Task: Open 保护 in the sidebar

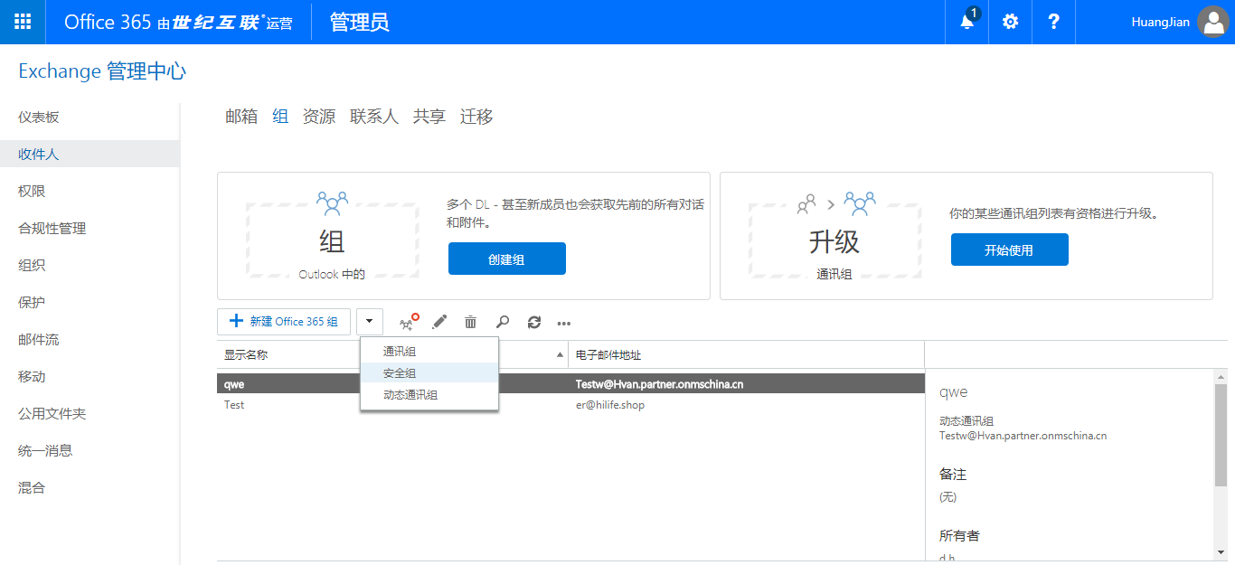Action: tap(90, 303)
